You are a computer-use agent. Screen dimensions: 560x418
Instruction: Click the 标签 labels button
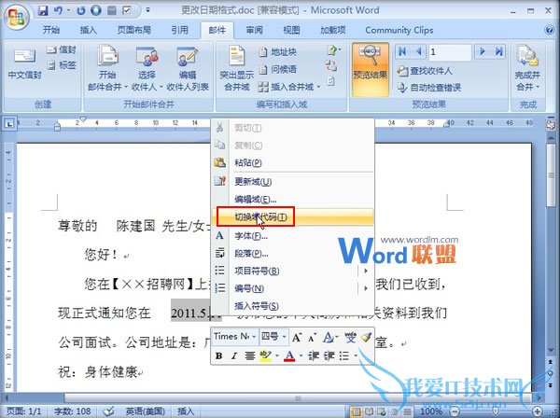(x=62, y=65)
